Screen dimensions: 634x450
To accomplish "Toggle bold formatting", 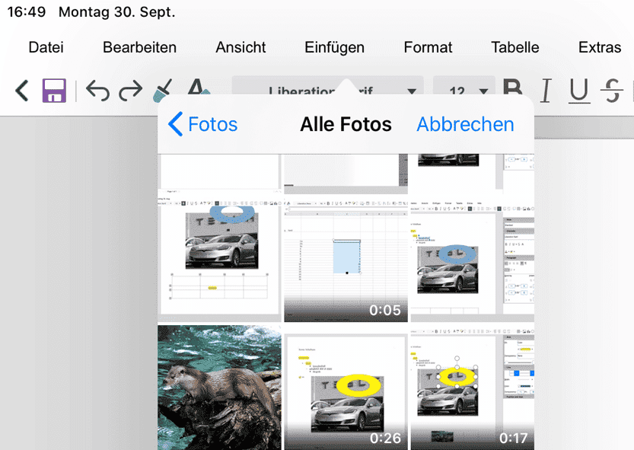I will coord(513,91).
